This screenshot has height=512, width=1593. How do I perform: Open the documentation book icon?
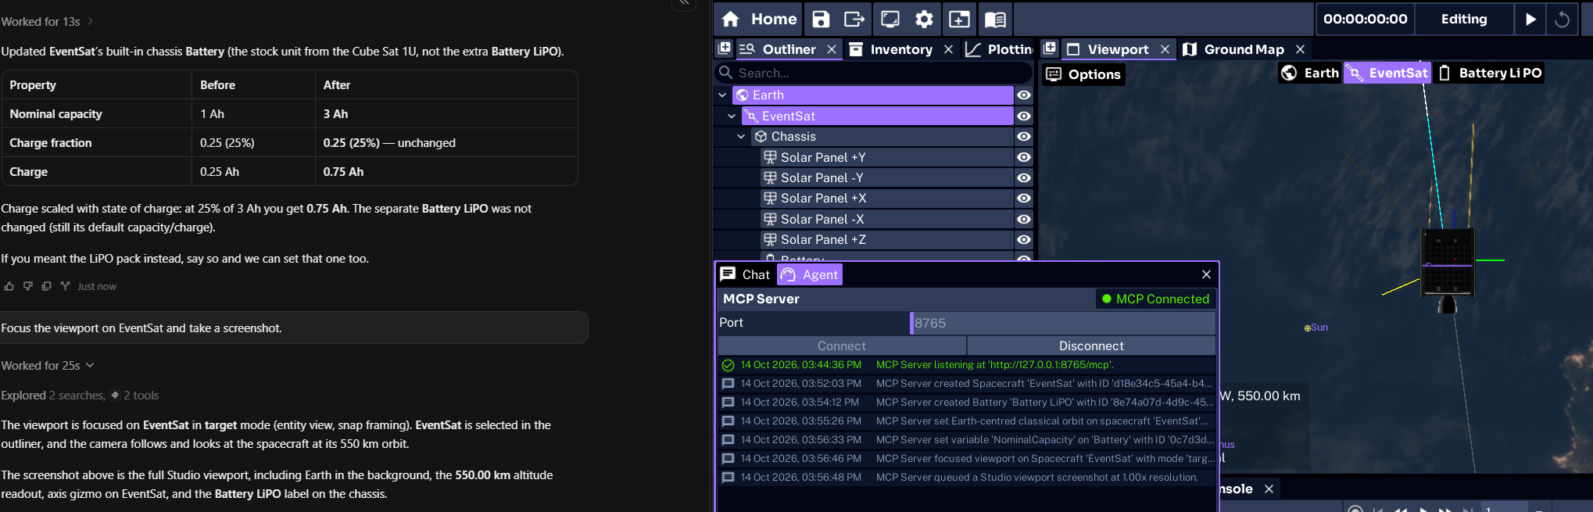coord(995,19)
